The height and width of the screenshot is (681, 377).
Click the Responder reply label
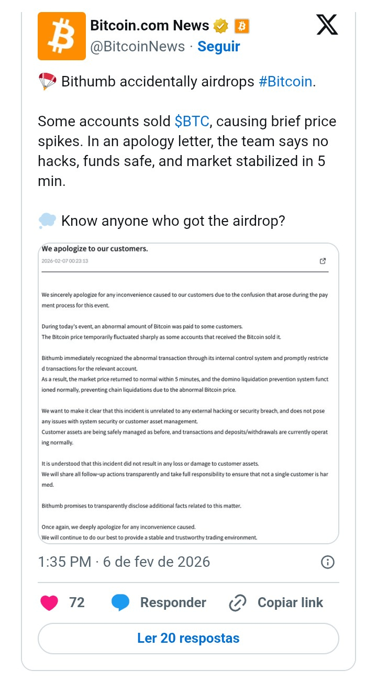[x=173, y=603]
